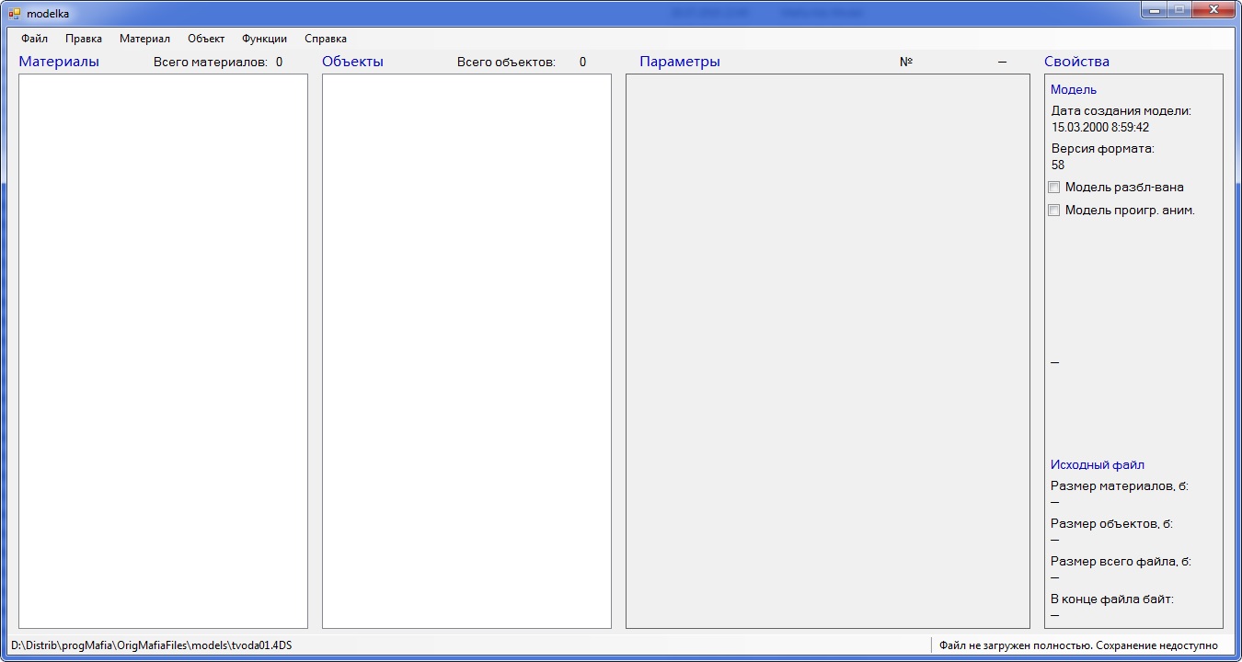Click inside the empty Материалы list box
The width and height of the screenshot is (1242, 662).
(x=163, y=350)
